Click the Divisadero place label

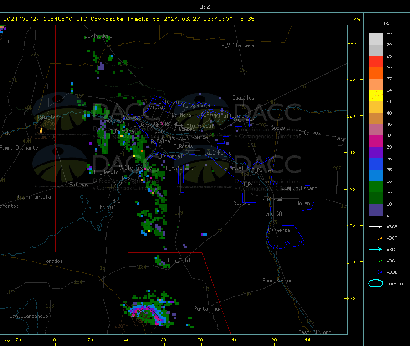[x=98, y=36]
